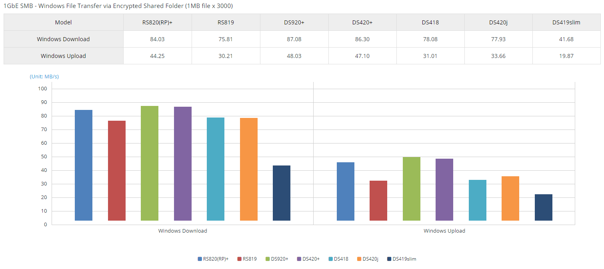Click the 'Windows Upload' x-axis label
The image size is (604, 269).
pos(444,231)
